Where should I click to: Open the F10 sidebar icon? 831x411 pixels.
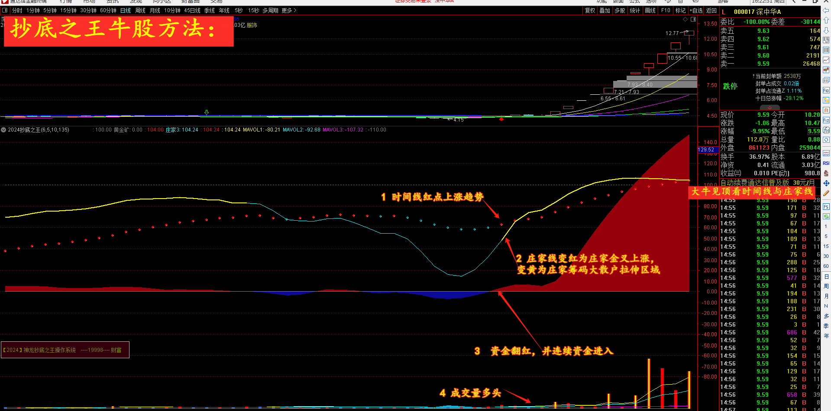826,90
